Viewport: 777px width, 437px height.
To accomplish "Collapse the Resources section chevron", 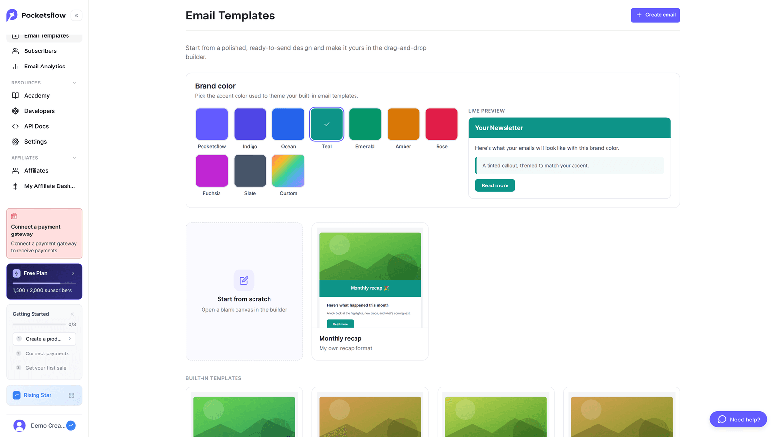I will click(74, 83).
